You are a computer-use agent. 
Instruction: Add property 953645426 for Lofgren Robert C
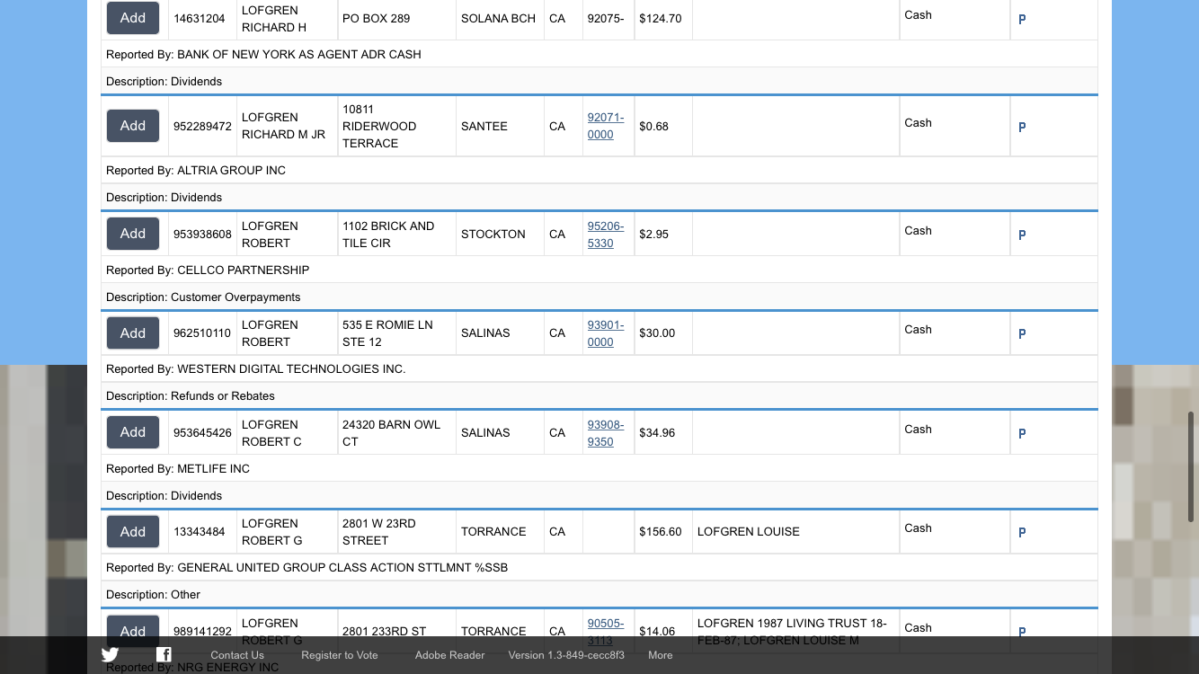(133, 432)
